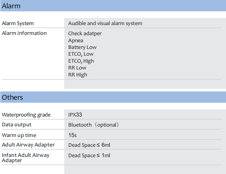Click the IPX33 value
226x174 pixels.
pos(75,115)
